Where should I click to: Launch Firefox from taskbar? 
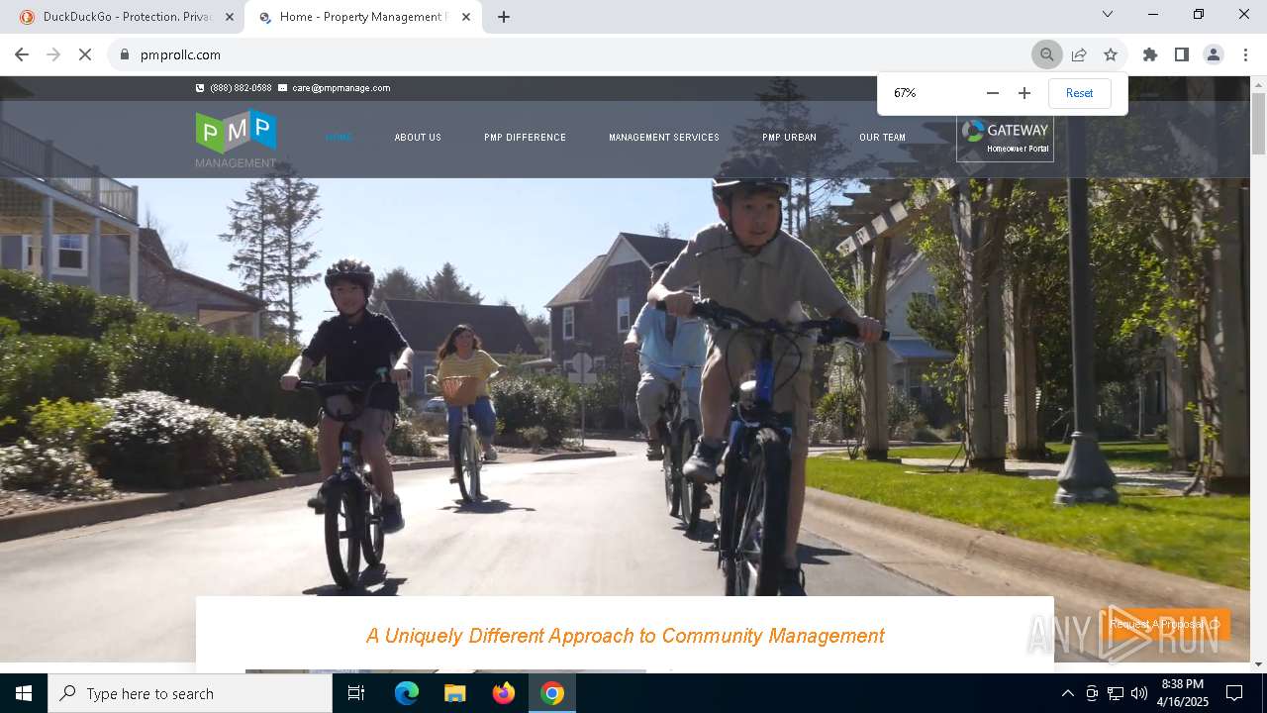pos(504,693)
